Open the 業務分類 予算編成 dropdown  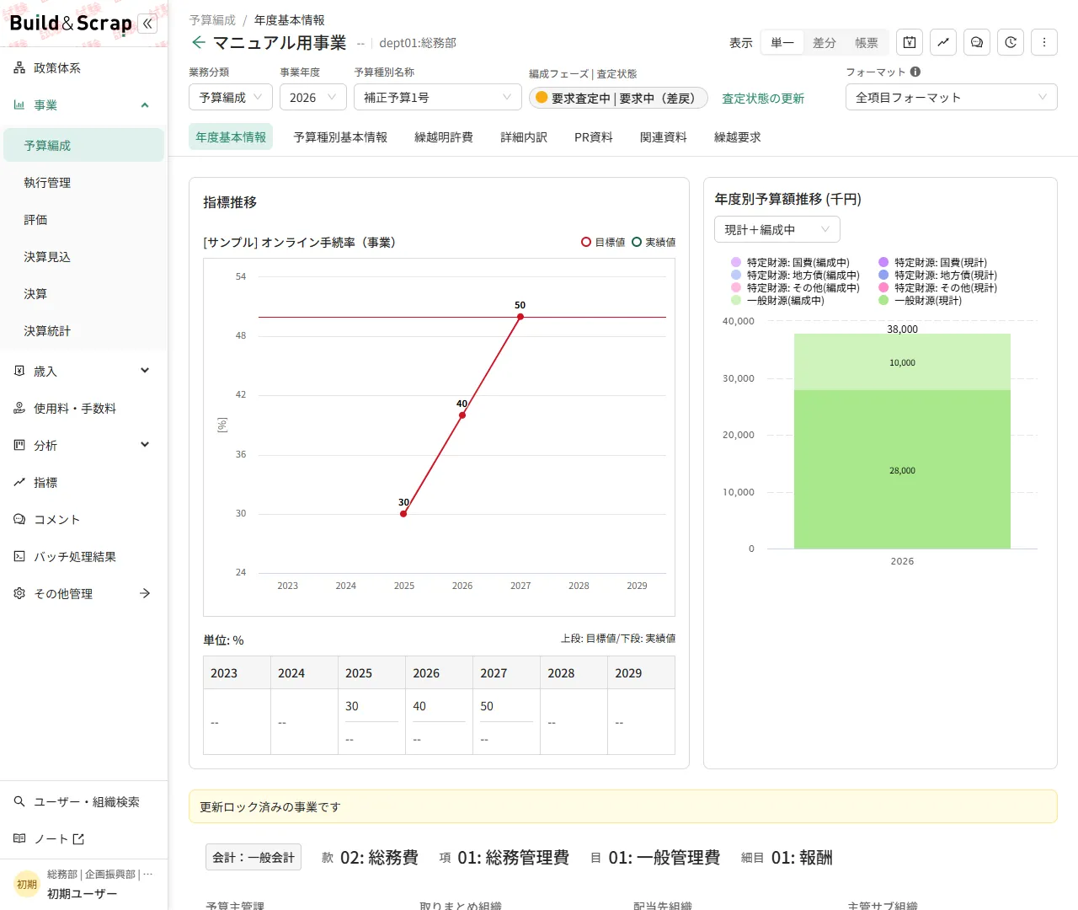[231, 98]
